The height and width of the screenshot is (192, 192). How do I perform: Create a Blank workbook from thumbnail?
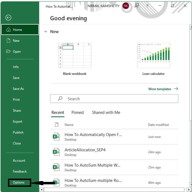[x=75, y=56]
